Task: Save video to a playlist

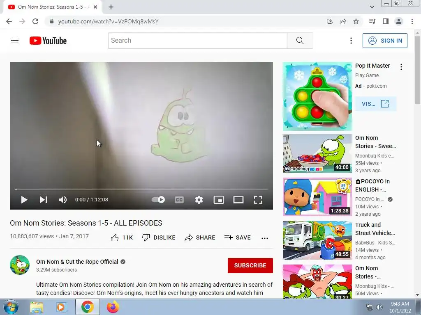Action: pos(238,237)
